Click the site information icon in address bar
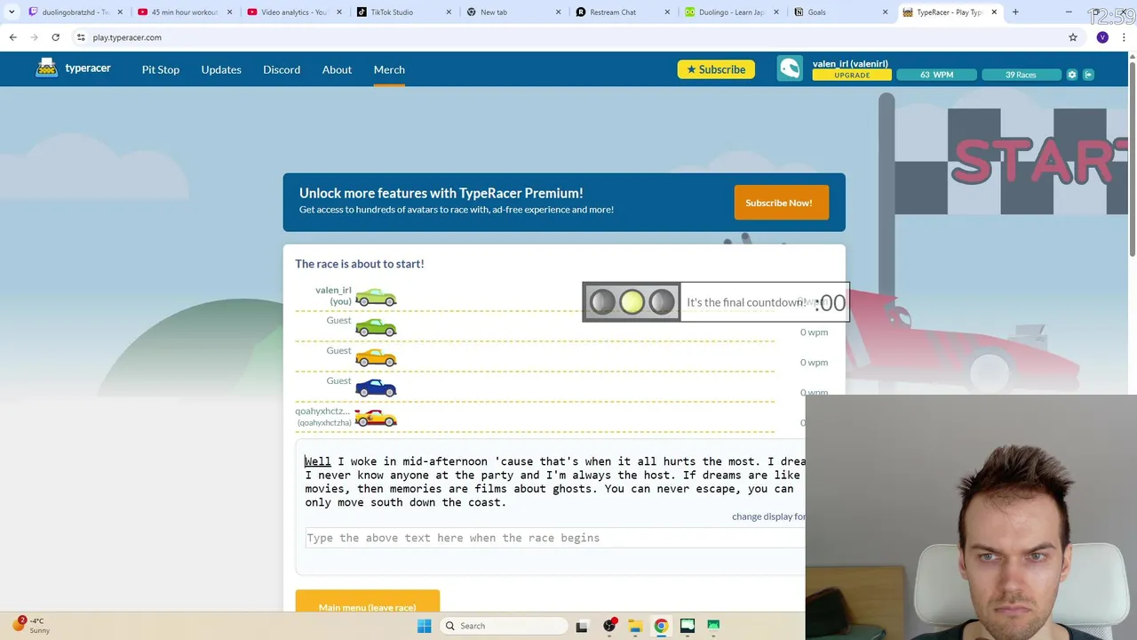1137x640 pixels. click(x=81, y=37)
